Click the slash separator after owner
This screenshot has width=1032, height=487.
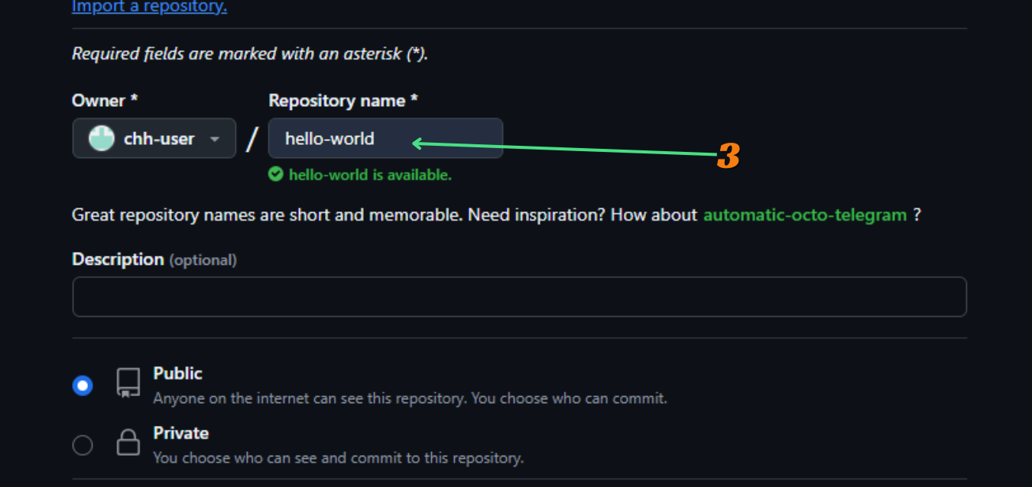[x=252, y=140]
